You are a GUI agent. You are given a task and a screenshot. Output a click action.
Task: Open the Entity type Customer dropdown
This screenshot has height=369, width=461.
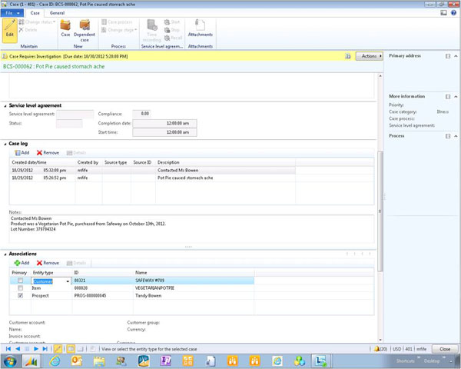coord(68,281)
